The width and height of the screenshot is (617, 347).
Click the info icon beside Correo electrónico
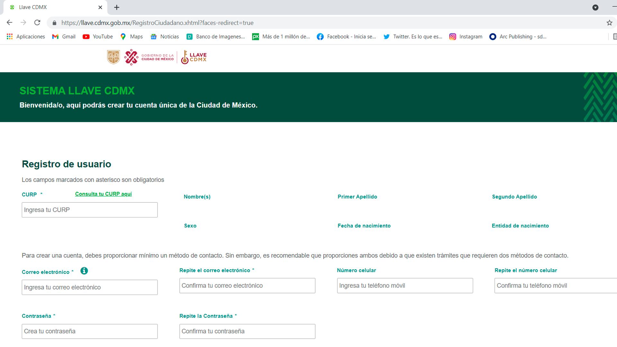84,271
